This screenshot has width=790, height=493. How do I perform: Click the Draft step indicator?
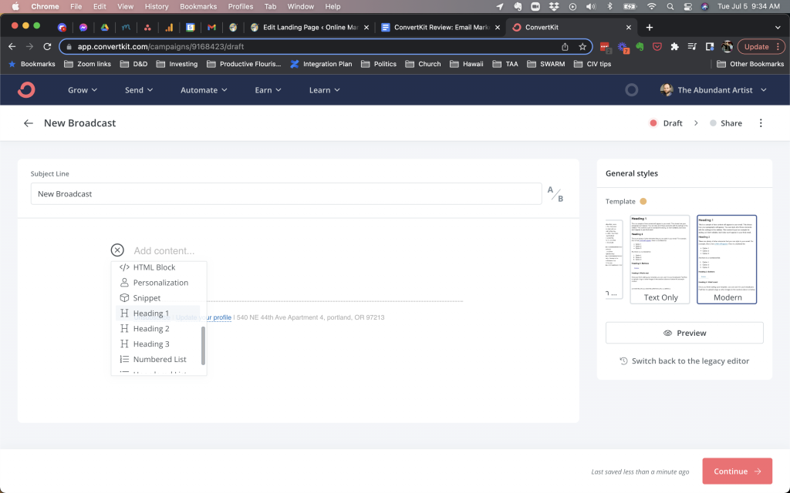pyautogui.click(x=666, y=123)
